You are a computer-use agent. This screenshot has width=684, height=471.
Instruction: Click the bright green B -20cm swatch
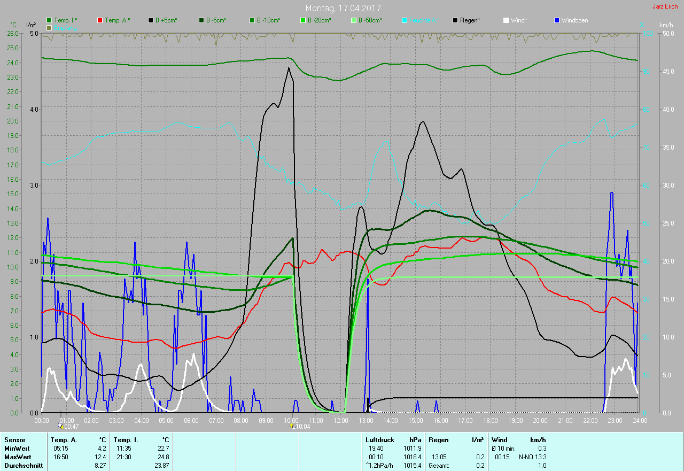click(x=302, y=20)
